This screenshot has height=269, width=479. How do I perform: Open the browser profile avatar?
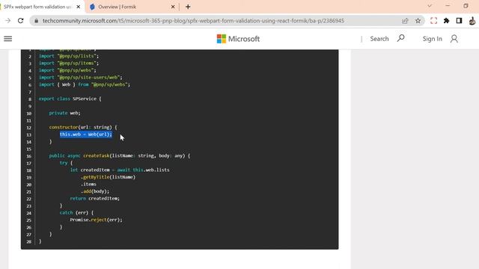coord(472,21)
